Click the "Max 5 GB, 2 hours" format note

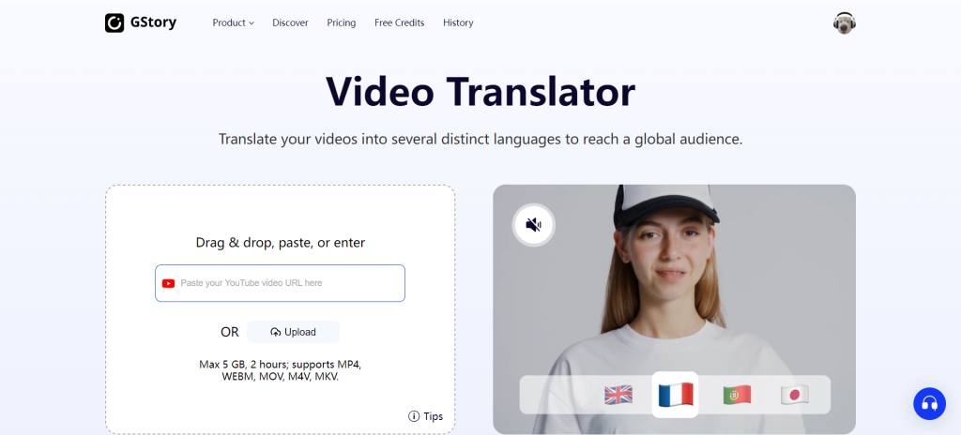[280, 370]
